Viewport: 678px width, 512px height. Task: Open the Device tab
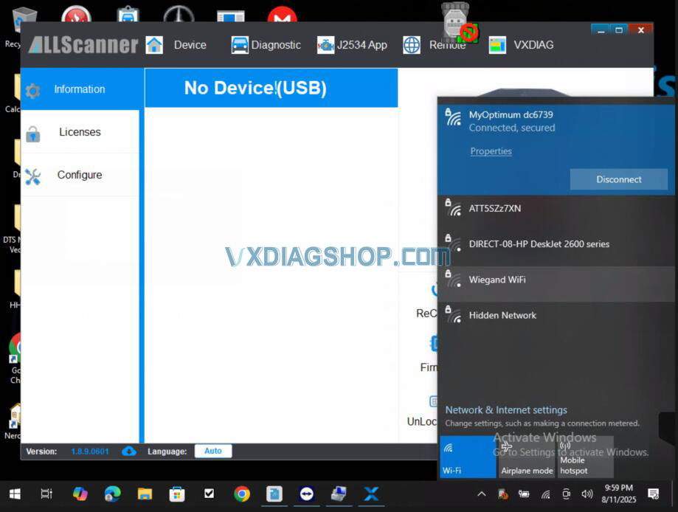[x=190, y=45]
